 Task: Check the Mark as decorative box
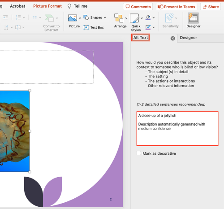coord(138,153)
